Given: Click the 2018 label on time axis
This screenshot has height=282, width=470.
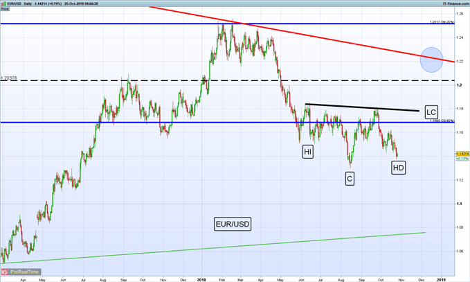Looking at the screenshot, I should 201,280.
